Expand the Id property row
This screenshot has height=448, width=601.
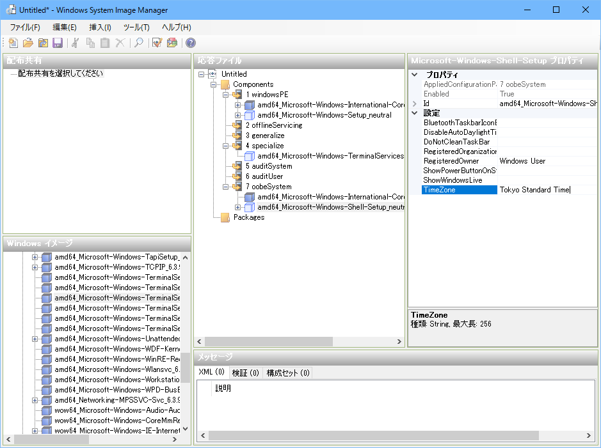coord(414,104)
